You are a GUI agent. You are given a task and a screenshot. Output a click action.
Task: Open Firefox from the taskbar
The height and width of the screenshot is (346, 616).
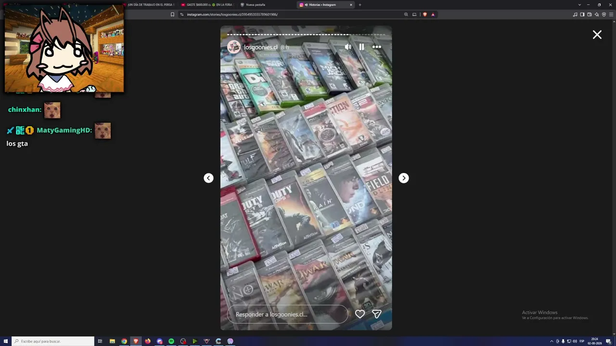coord(148,341)
